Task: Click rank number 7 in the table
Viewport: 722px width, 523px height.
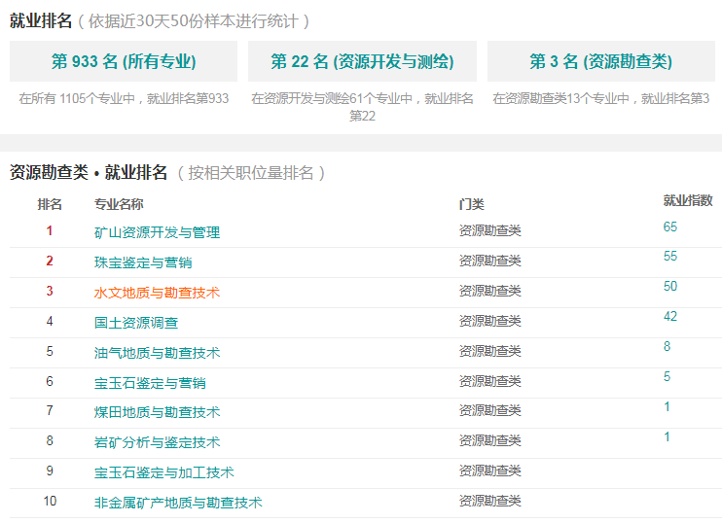Action: (50, 411)
